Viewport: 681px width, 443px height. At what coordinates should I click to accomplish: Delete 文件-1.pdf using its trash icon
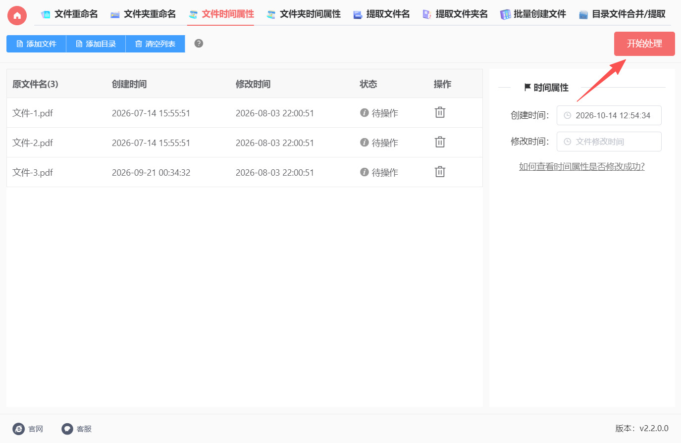(x=440, y=112)
